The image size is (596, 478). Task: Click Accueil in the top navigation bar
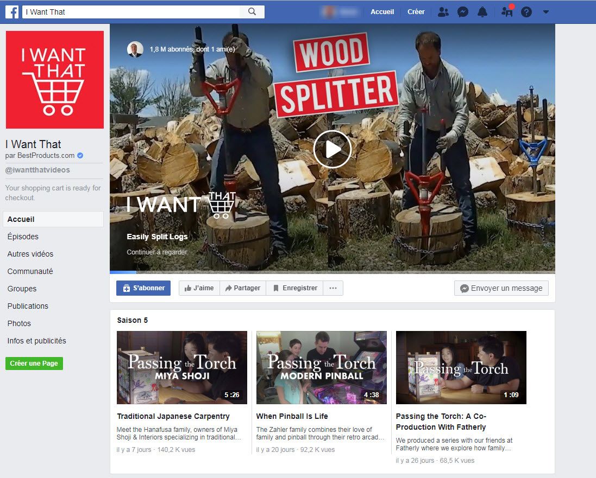pyautogui.click(x=382, y=12)
